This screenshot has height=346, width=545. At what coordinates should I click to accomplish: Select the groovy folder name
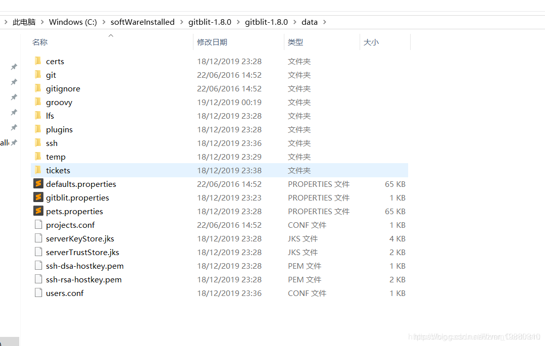coord(59,103)
